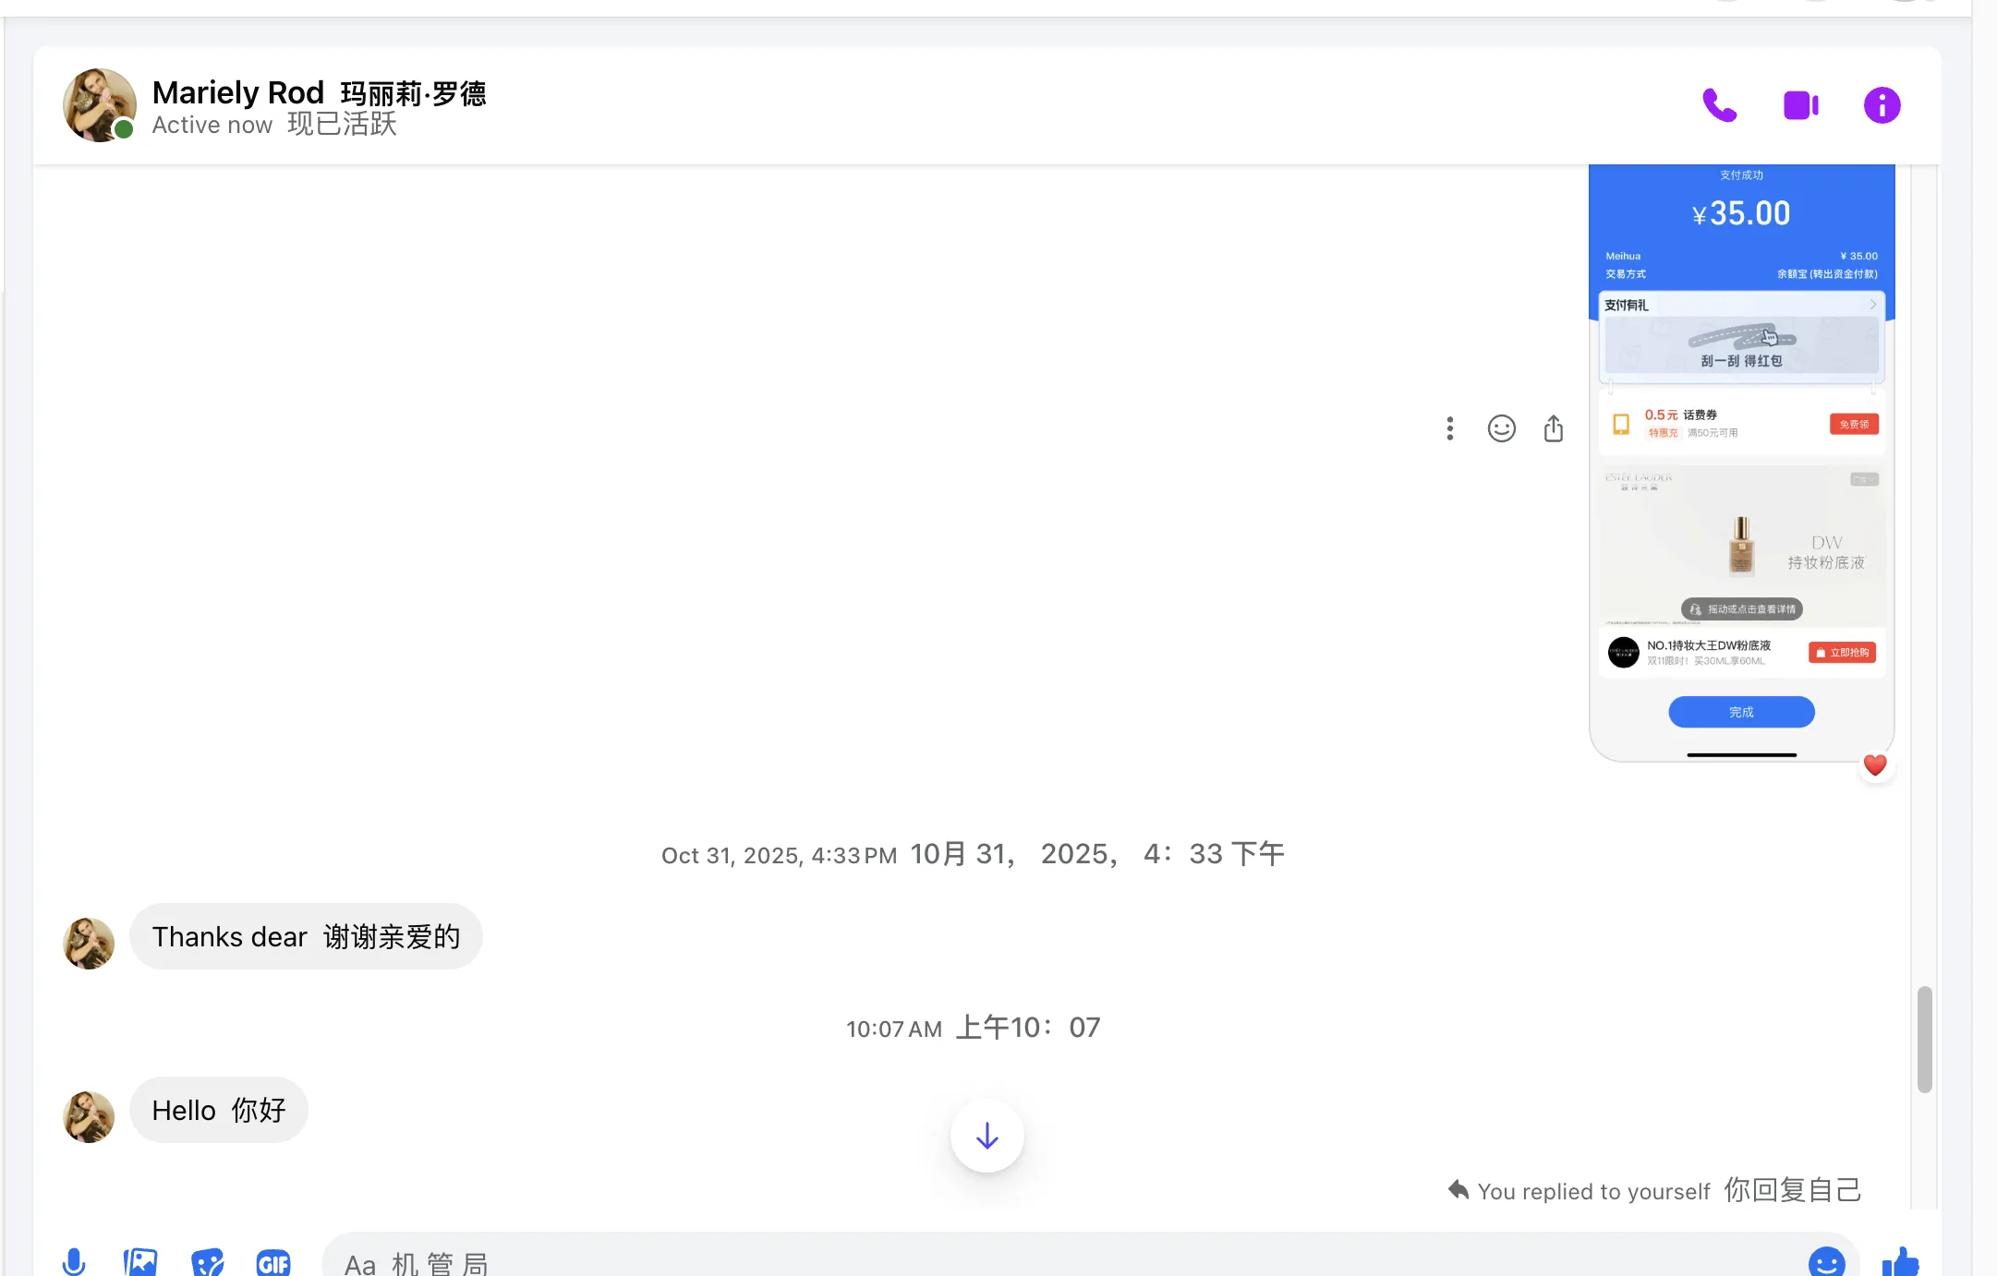Open Mariely Rod's profile picture
1997x1276 pixels.
[x=99, y=104]
